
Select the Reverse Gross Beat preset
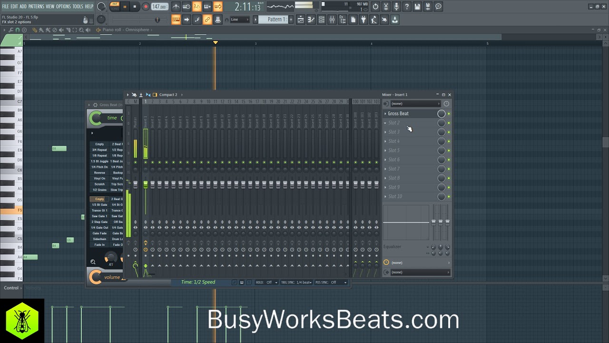pyautogui.click(x=99, y=173)
